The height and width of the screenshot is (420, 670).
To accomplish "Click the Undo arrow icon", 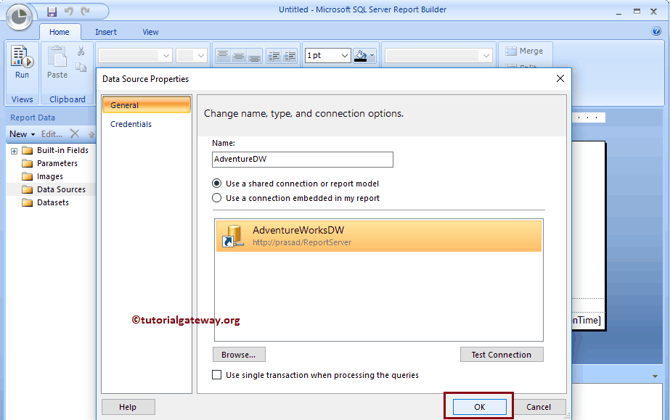I will coord(70,11).
